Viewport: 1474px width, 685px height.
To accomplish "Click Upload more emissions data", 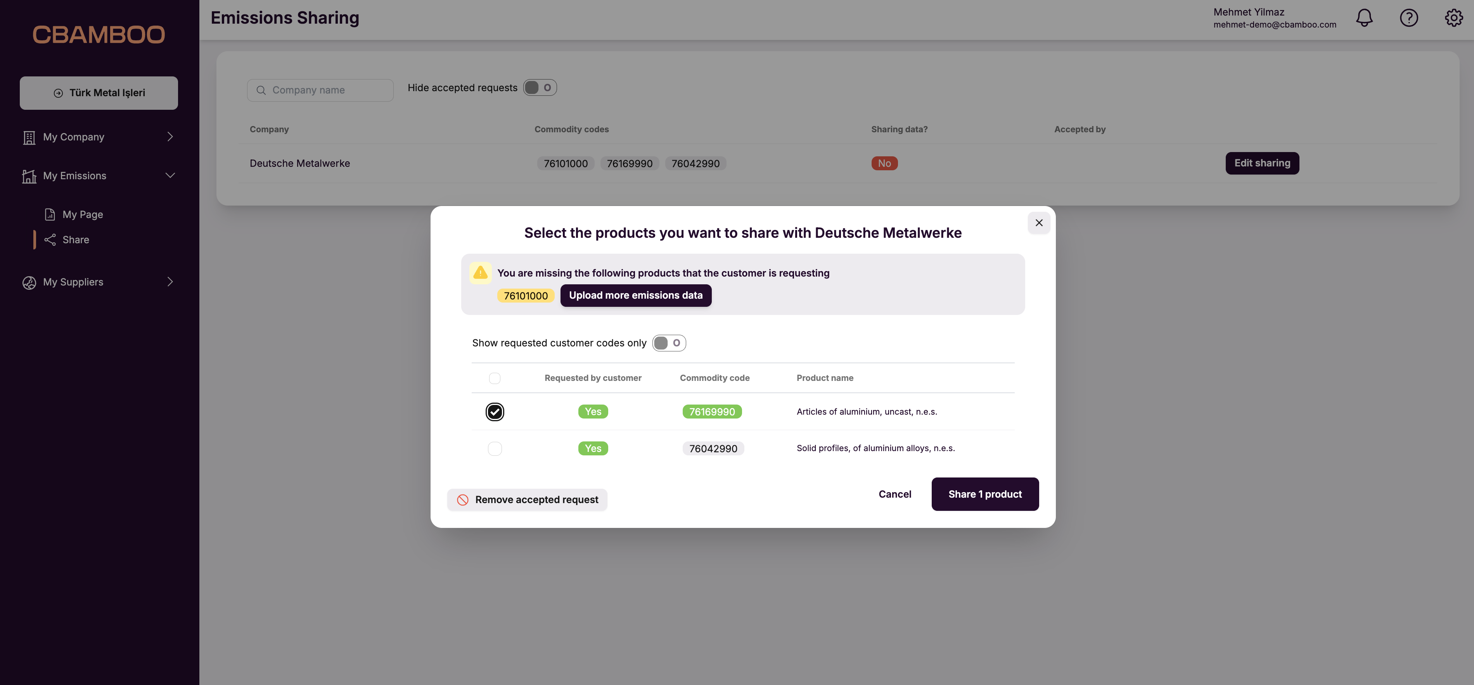I will point(636,295).
